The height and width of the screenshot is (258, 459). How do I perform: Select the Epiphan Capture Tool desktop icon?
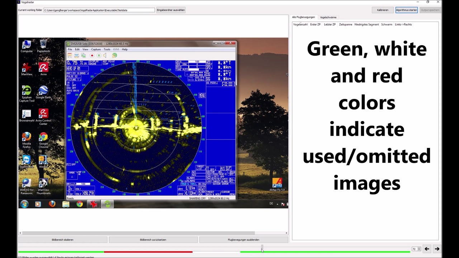(27, 94)
